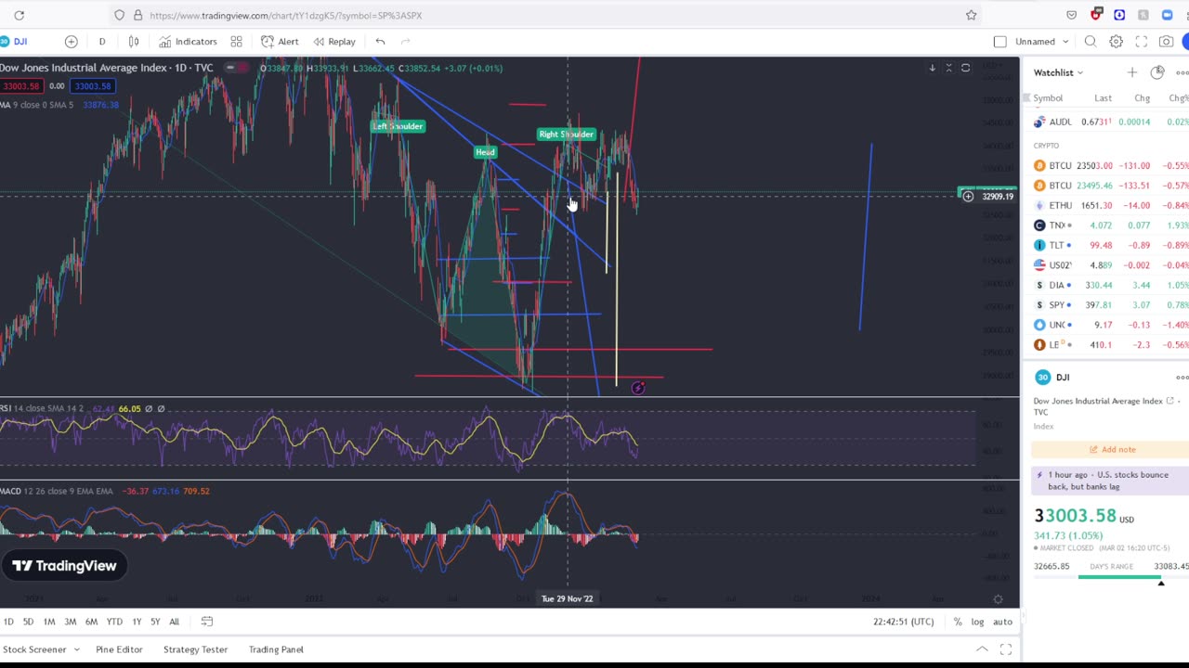Open the indicator templates grid icon
The height and width of the screenshot is (668, 1189).
(236, 42)
